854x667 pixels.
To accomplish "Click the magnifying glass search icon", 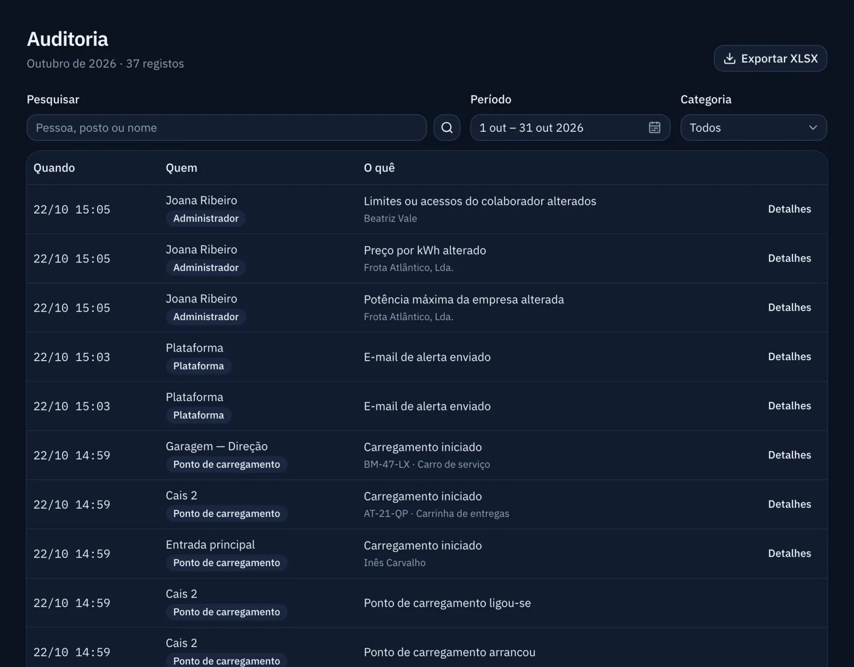I will [x=447, y=128].
